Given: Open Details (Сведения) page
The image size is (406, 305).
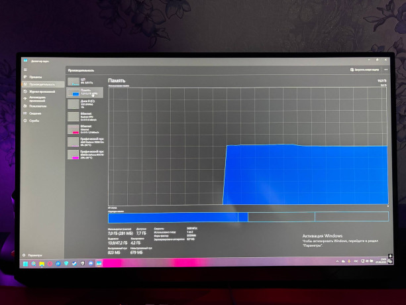Looking at the screenshot, I should 34,113.
